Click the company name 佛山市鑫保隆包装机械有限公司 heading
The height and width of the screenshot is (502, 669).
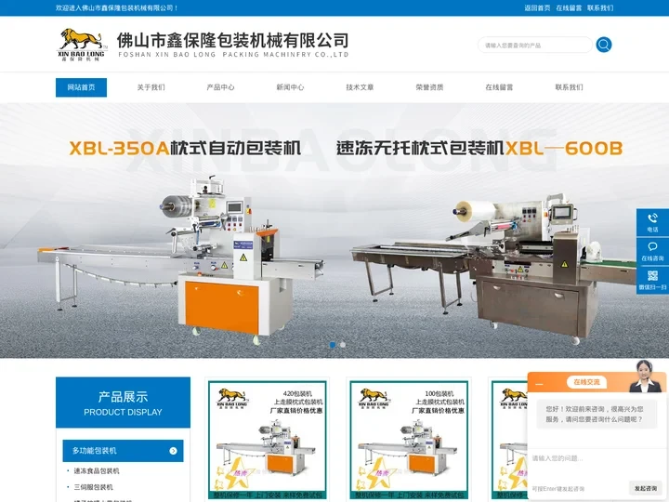232,41
